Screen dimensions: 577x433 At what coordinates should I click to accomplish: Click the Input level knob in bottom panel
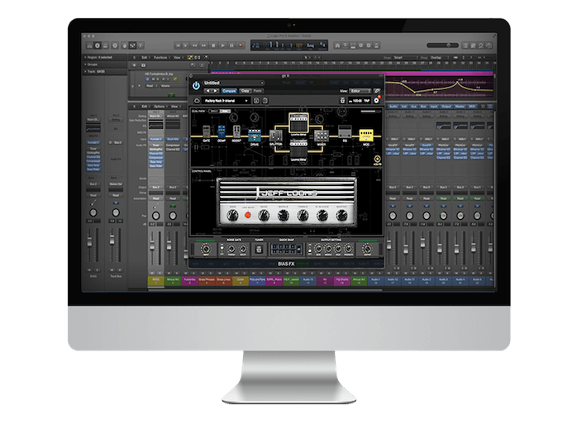click(206, 249)
